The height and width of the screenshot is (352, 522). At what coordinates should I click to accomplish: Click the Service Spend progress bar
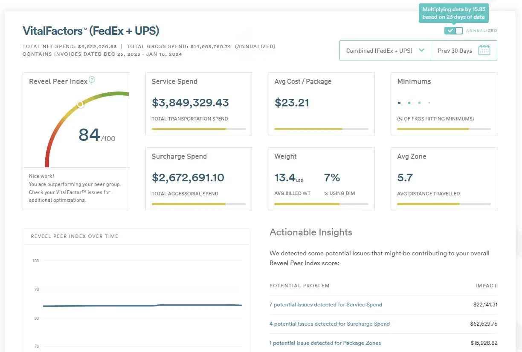pos(199,129)
